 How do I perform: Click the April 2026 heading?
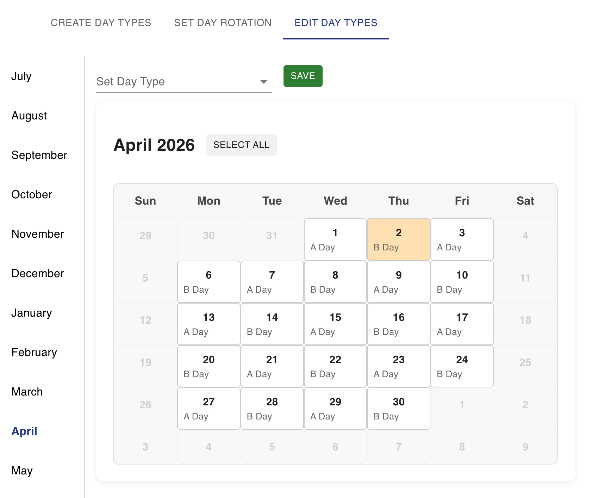click(x=154, y=145)
